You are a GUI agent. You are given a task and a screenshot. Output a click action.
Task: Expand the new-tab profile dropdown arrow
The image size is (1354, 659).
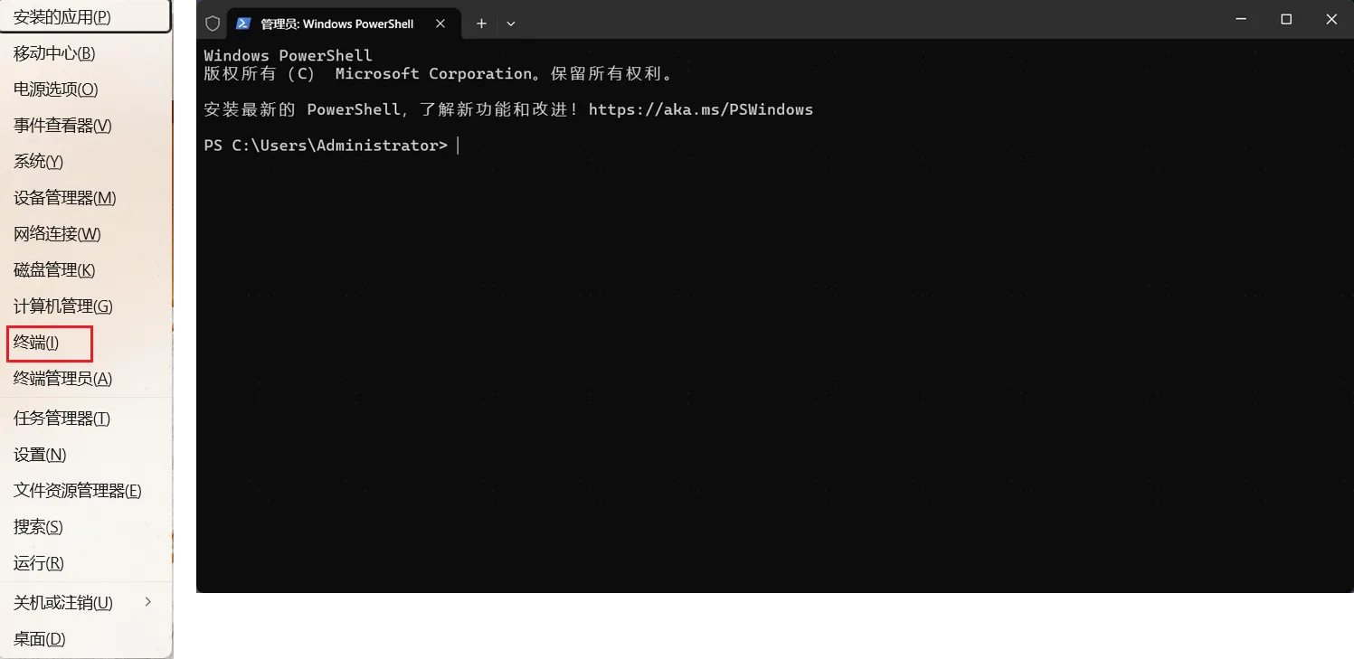click(511, 24)
